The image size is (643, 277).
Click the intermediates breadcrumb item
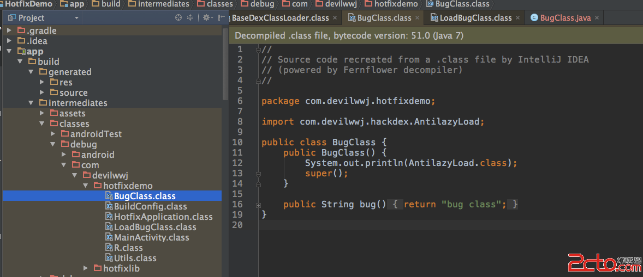pos(159,4)
